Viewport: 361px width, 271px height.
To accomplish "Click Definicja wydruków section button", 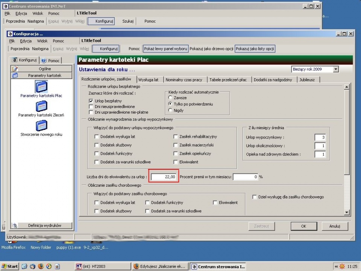I will click(42, 225).
